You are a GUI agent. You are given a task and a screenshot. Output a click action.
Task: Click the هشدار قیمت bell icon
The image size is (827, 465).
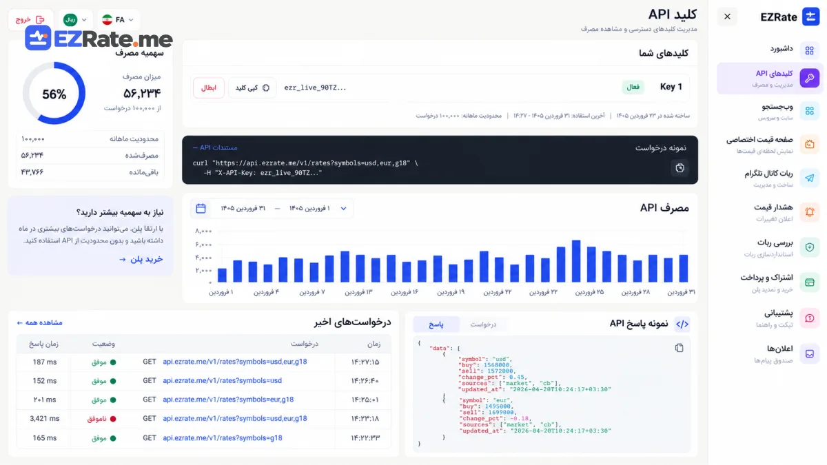tap(810, 212)
